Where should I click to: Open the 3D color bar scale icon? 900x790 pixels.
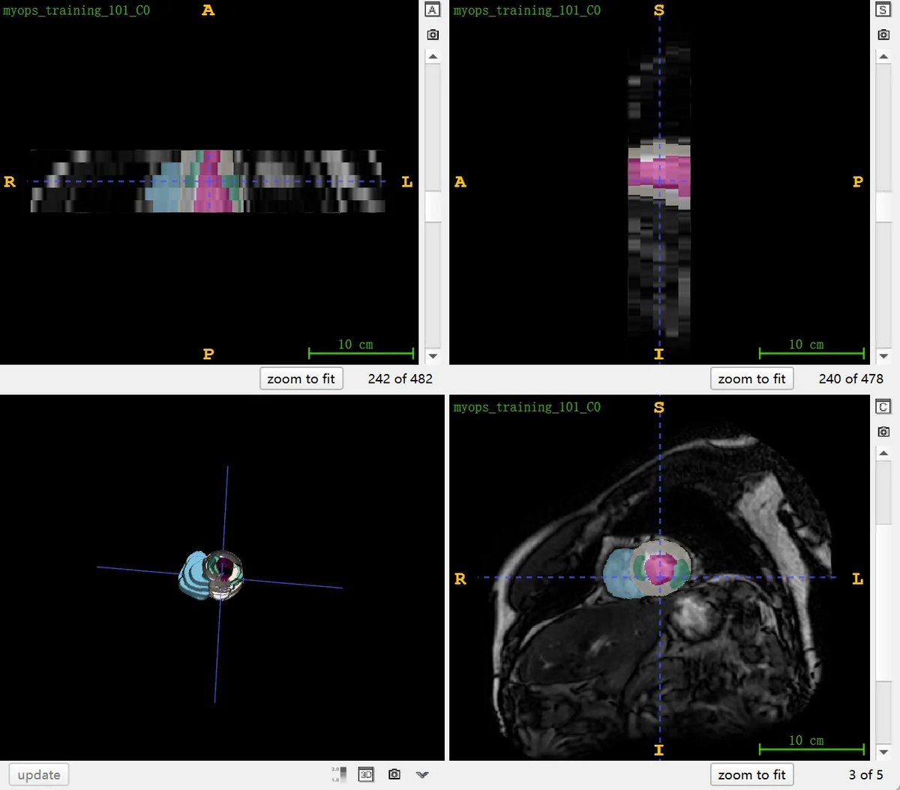[x=339, y=774]
